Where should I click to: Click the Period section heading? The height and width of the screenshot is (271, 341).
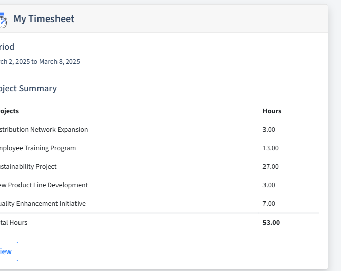(7, 47)
